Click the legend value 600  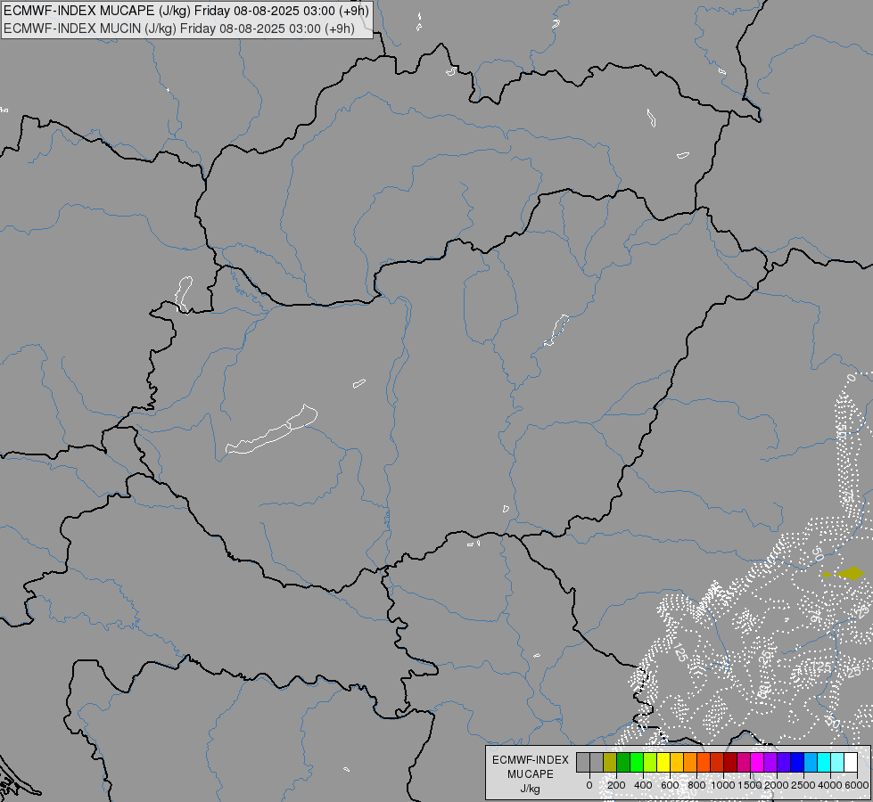coord(670,785)
